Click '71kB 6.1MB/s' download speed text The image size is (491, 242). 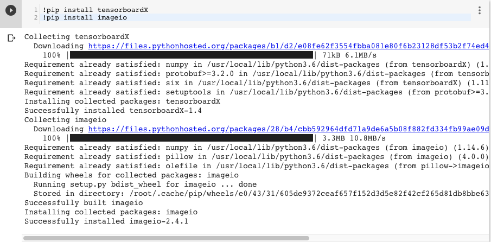(x=349, y=55)
